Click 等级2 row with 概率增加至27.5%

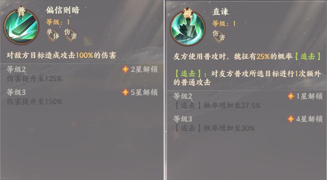248,101
